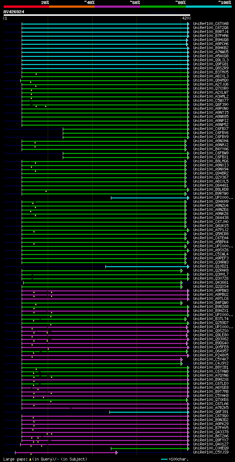Click the purple ~60% legend segment
235x462 pixels.
point(117,6)
